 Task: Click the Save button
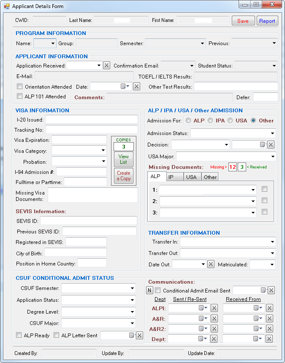(x=243, y=21)
